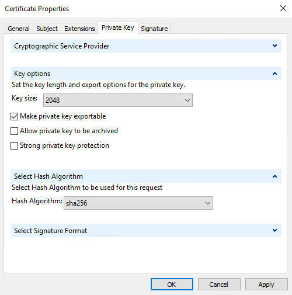
Task: Open the Signature tab
Action: (x=154, y=29)
